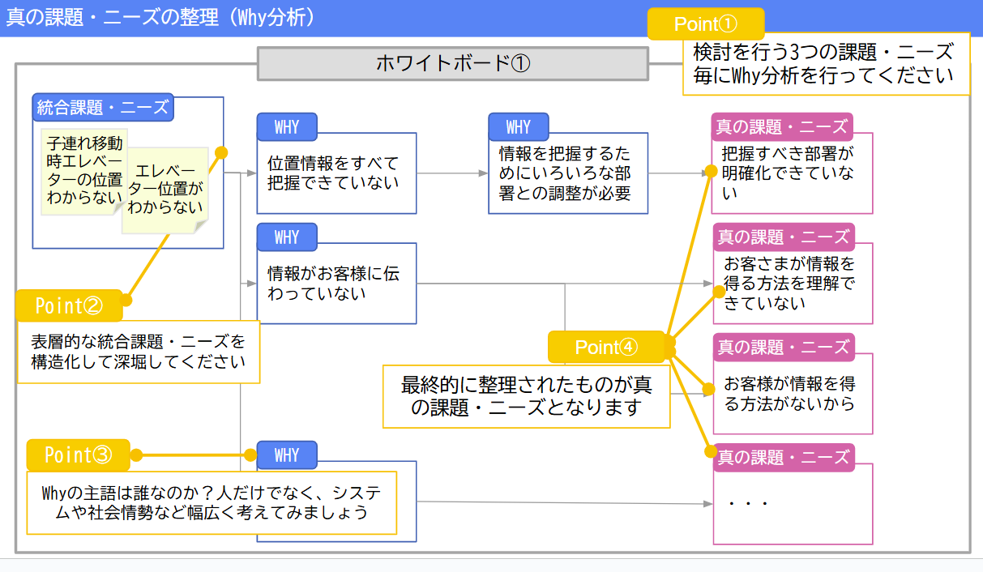Select the box 位置情報をすべて把握できていない
This screenshot has height=572, width=983.
coord(336,173)
